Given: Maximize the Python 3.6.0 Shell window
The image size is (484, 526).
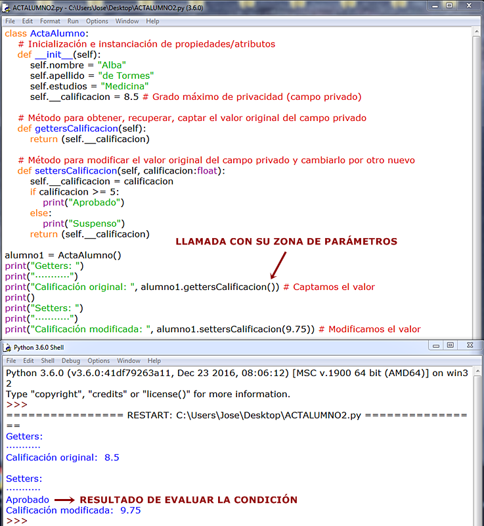Looking at the screenshot, I should pyautogui.click(x=450, y=345).
